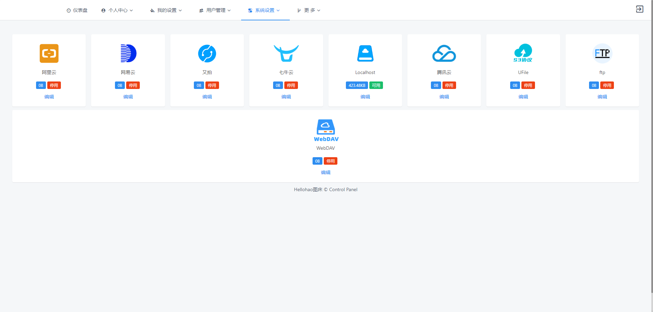Click the 系统设置 toggle icon

250,11
